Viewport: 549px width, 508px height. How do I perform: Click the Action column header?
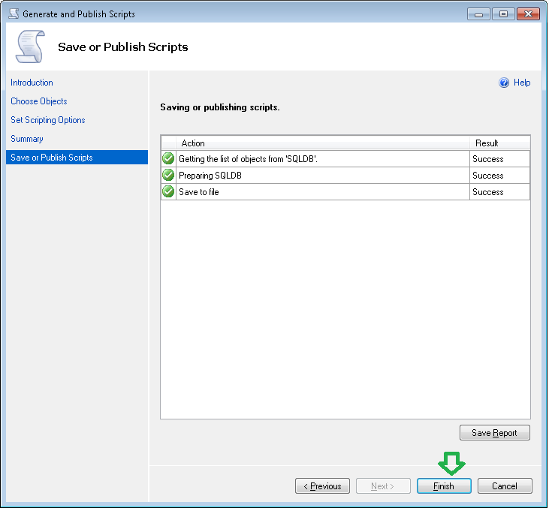click(323, 143)
